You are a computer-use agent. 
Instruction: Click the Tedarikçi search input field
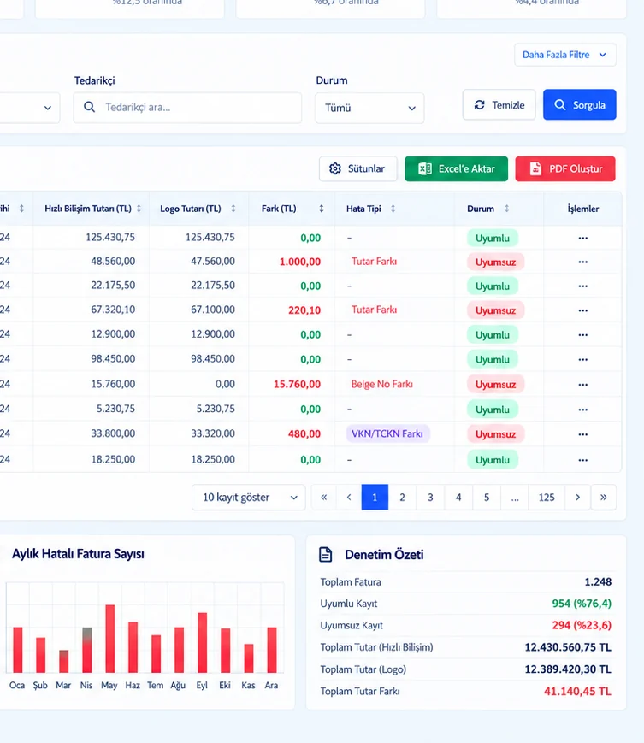click(x=187, y=108)
